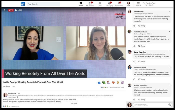The width and height of the screenshot is (175, 110).
Task: Open Terrence Welch's profile picture
Action: (129, 67)
